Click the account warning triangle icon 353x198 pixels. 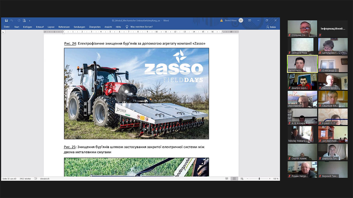(x=222, y=21)
